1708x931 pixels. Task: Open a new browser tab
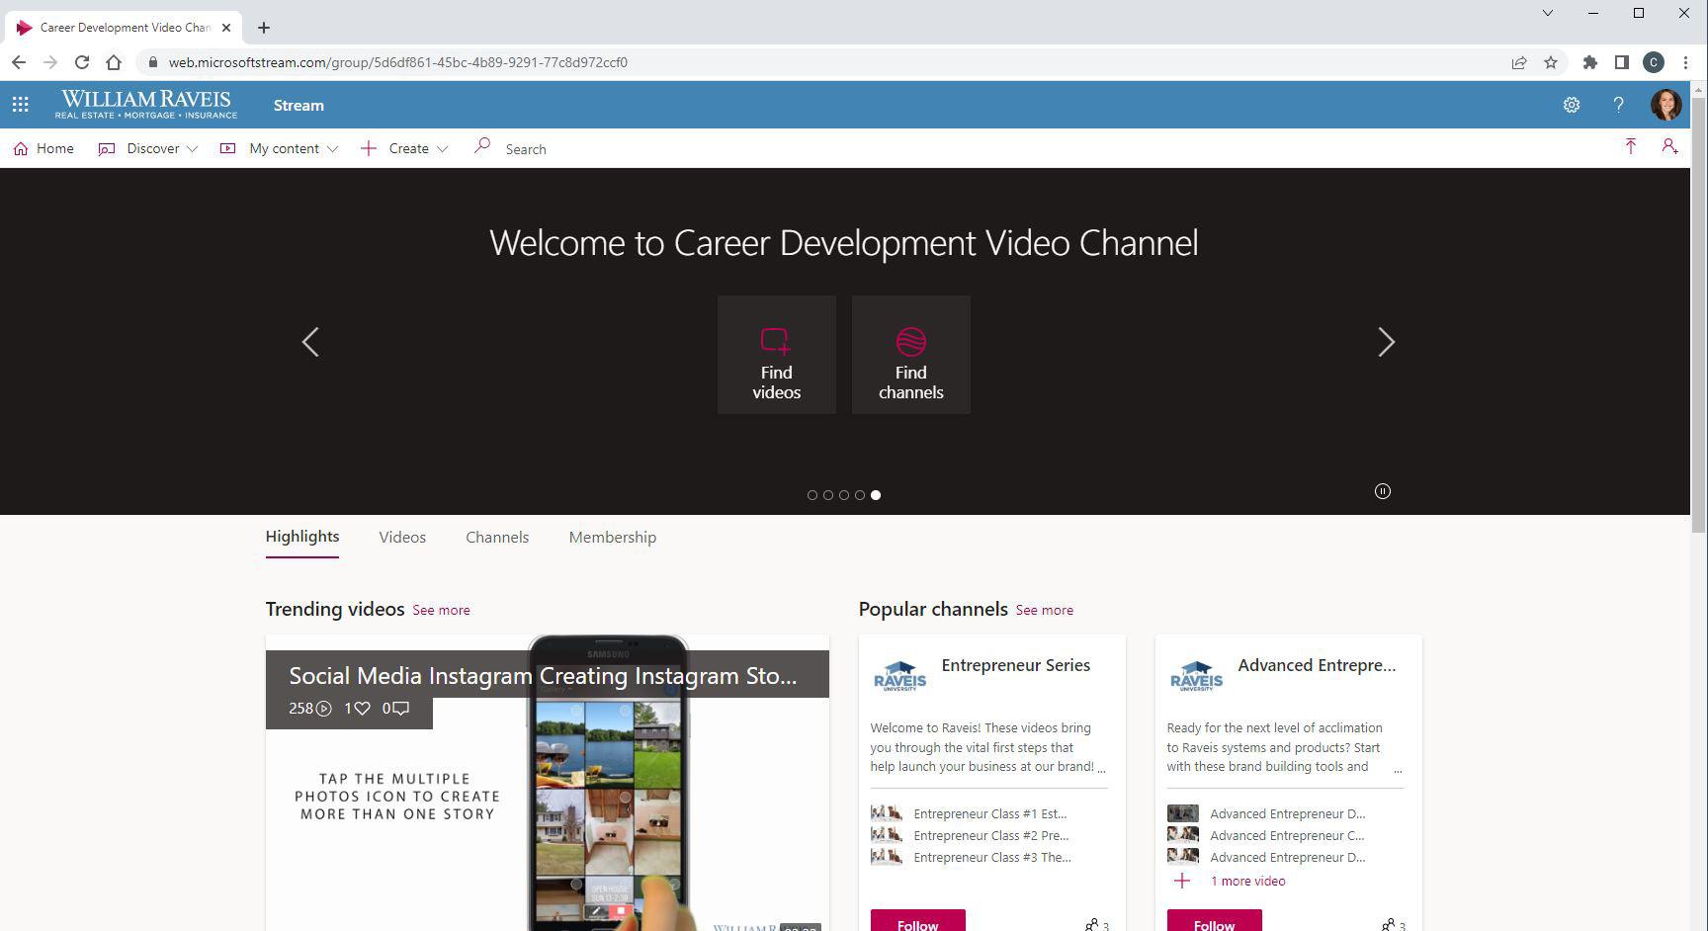[x=263, y=28]
